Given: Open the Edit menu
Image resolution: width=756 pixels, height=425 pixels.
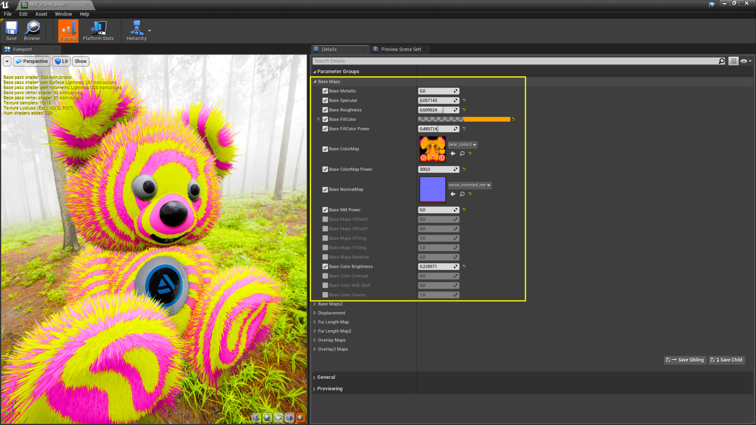Looking at the screenshot, I should [x=24, y=14].
